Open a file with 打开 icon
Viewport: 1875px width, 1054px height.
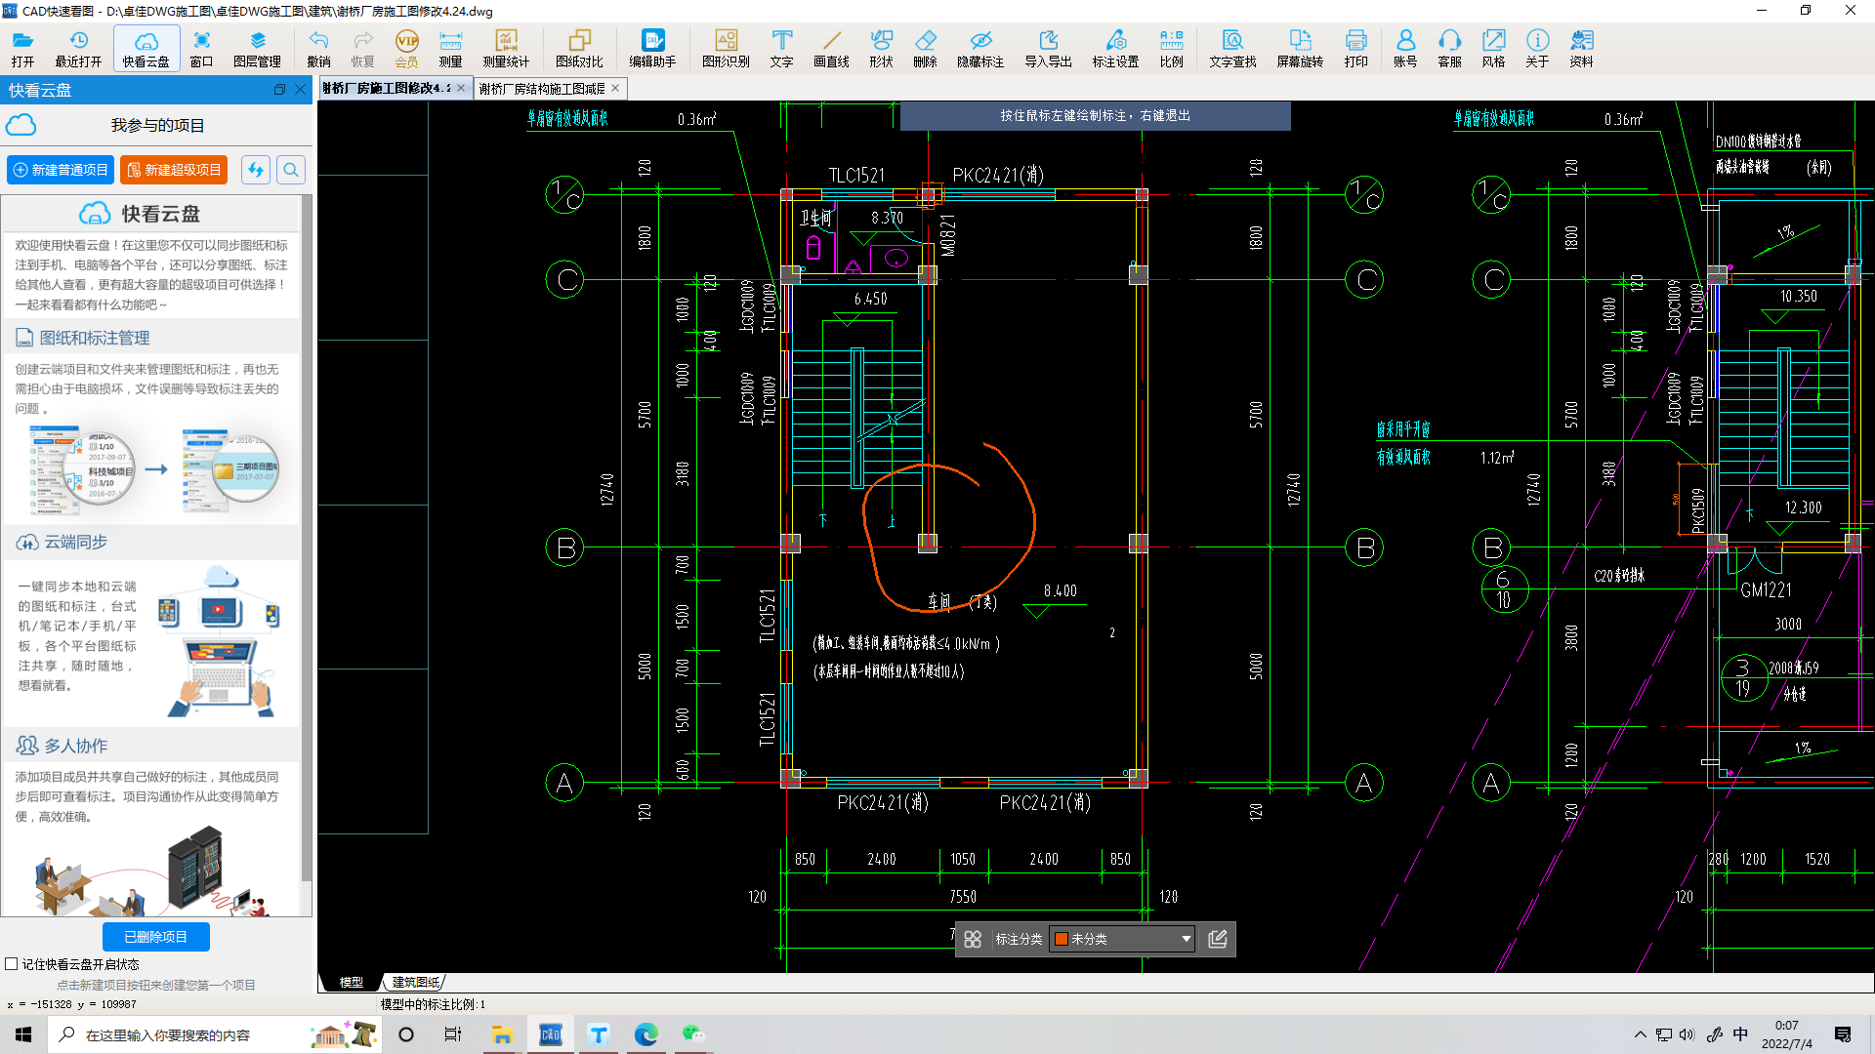[x=22, y=48]
